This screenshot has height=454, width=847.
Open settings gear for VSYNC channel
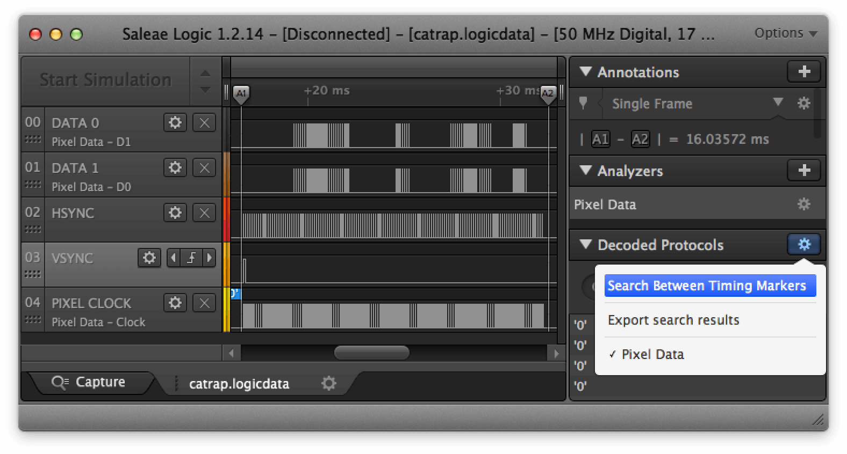tap(149, 258)
